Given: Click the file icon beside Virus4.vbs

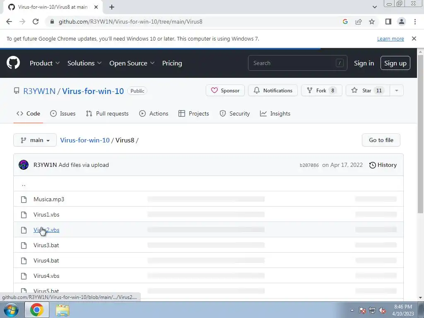Looking at the screenshot, I should (x=24, y=276).
